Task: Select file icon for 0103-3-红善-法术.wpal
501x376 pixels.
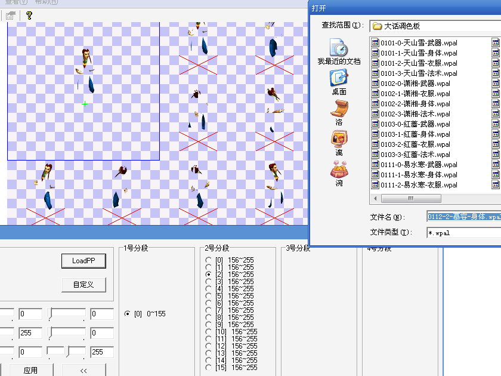Action: [x=375, y=155]
